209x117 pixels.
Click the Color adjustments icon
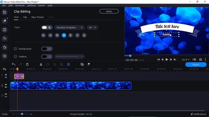point(61,64)
